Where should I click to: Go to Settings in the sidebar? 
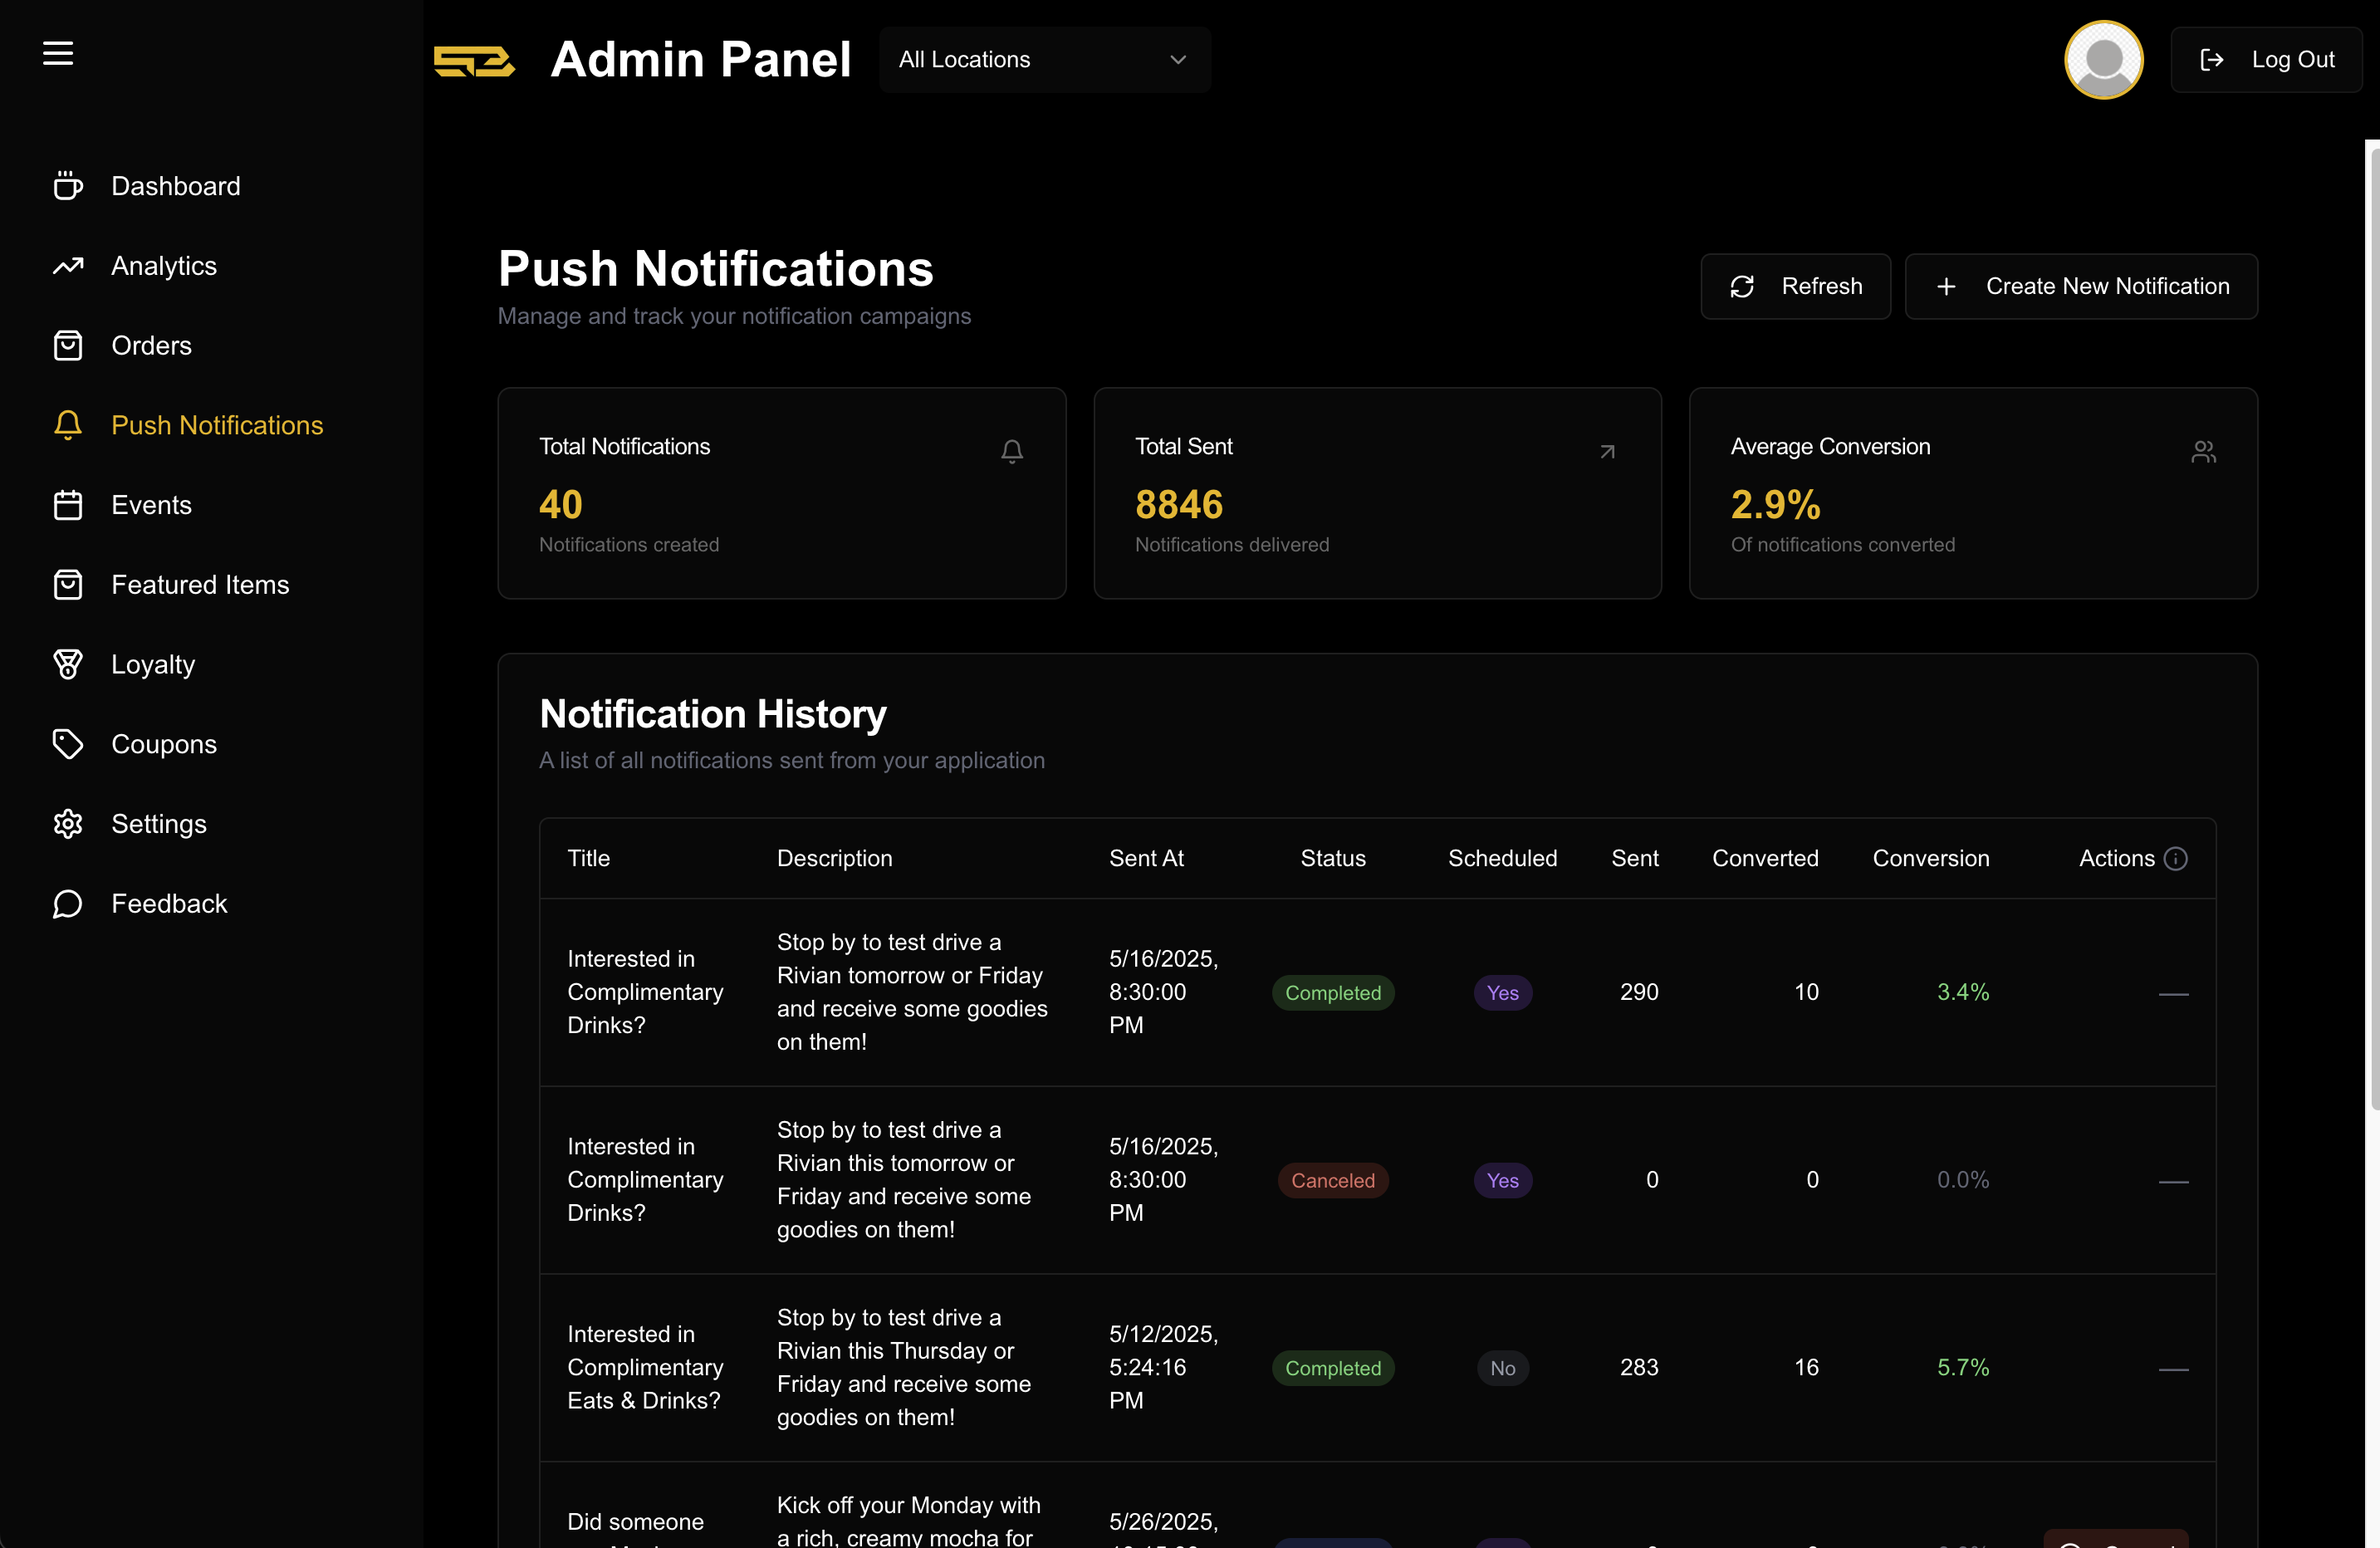click(130, 824)
